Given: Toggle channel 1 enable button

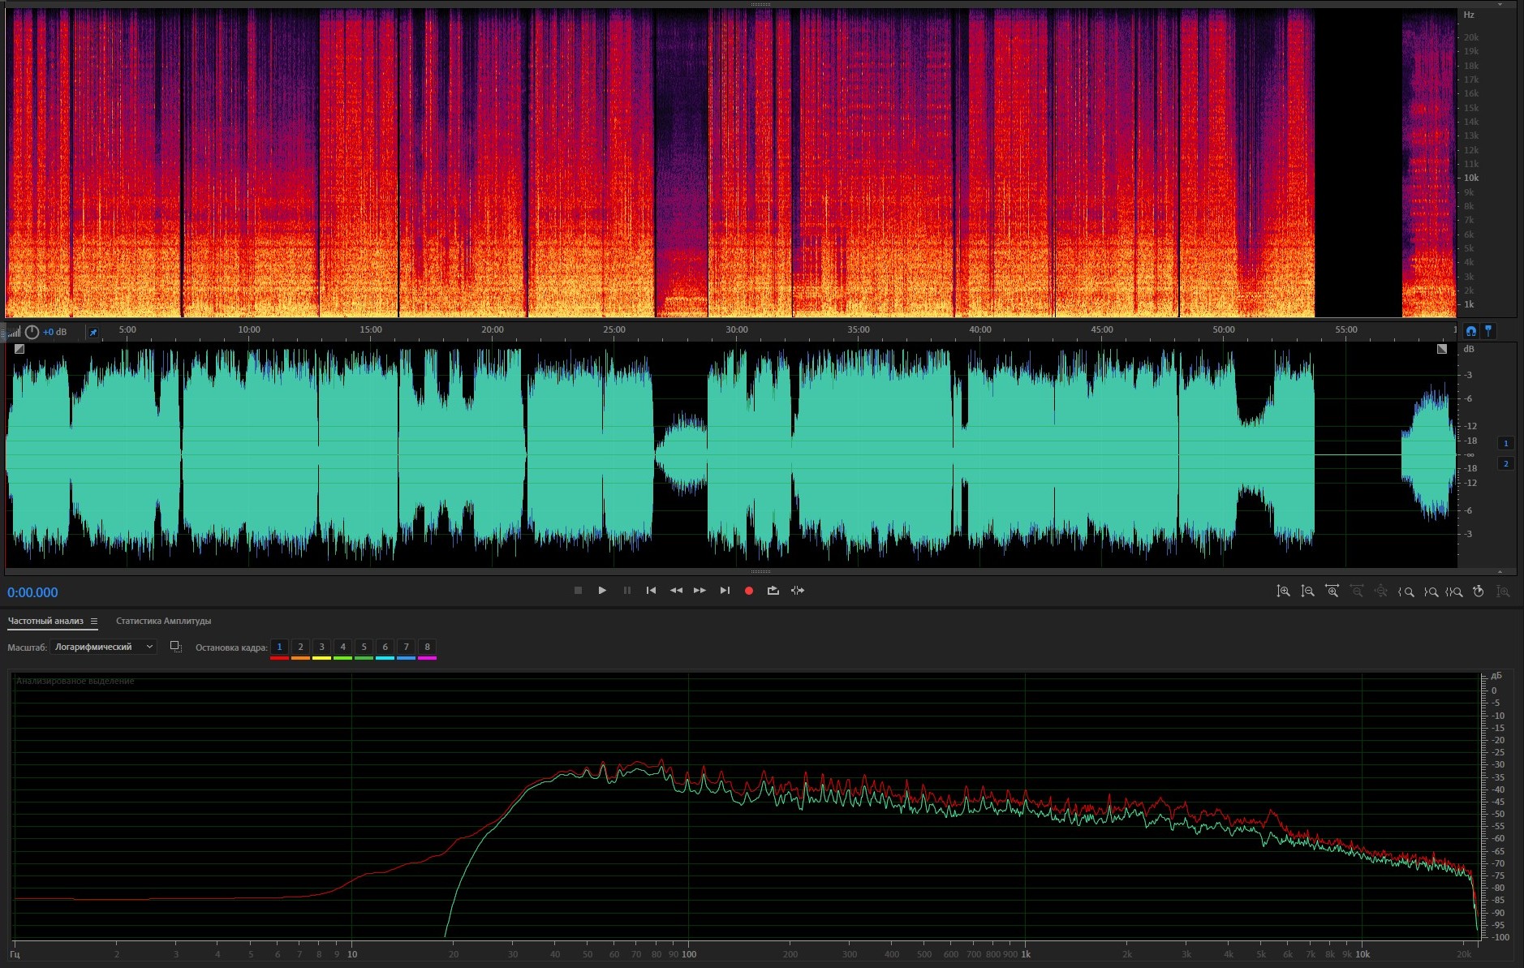Looking at the screenshot, I should coord(1505,443).
